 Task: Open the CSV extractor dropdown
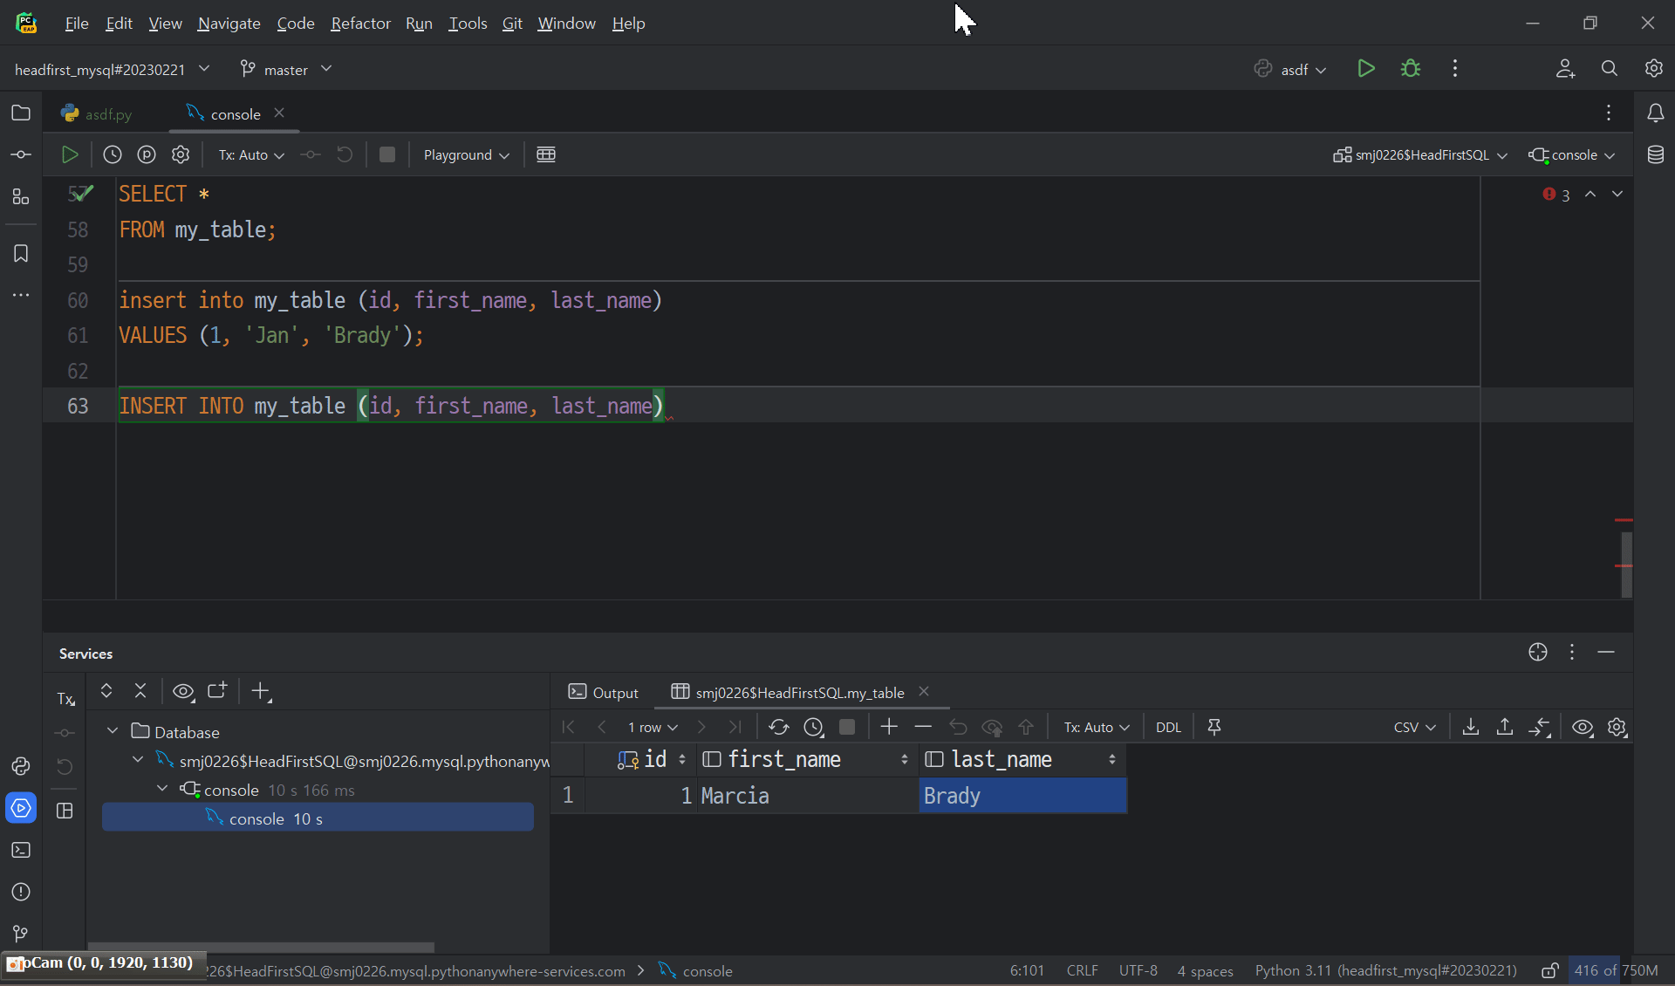point(1414,727)
